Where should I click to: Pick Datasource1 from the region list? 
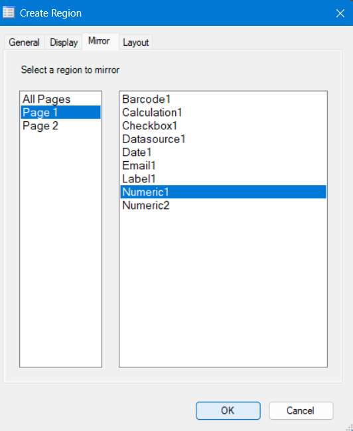[223, 139]
